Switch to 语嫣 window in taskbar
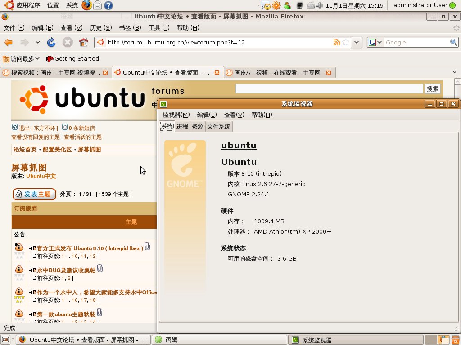Viewport: 461px width, 345px height. (x=219, y=340)
